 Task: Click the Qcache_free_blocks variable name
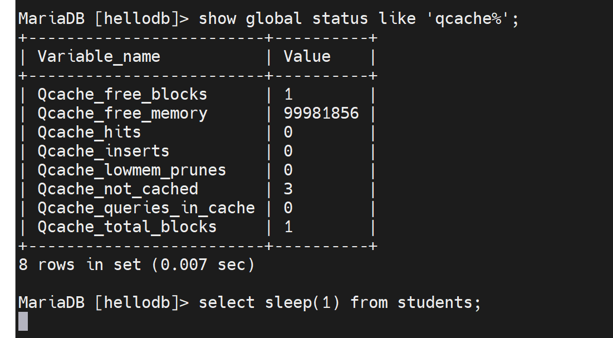pyautogui.click(x=122, y=94)
